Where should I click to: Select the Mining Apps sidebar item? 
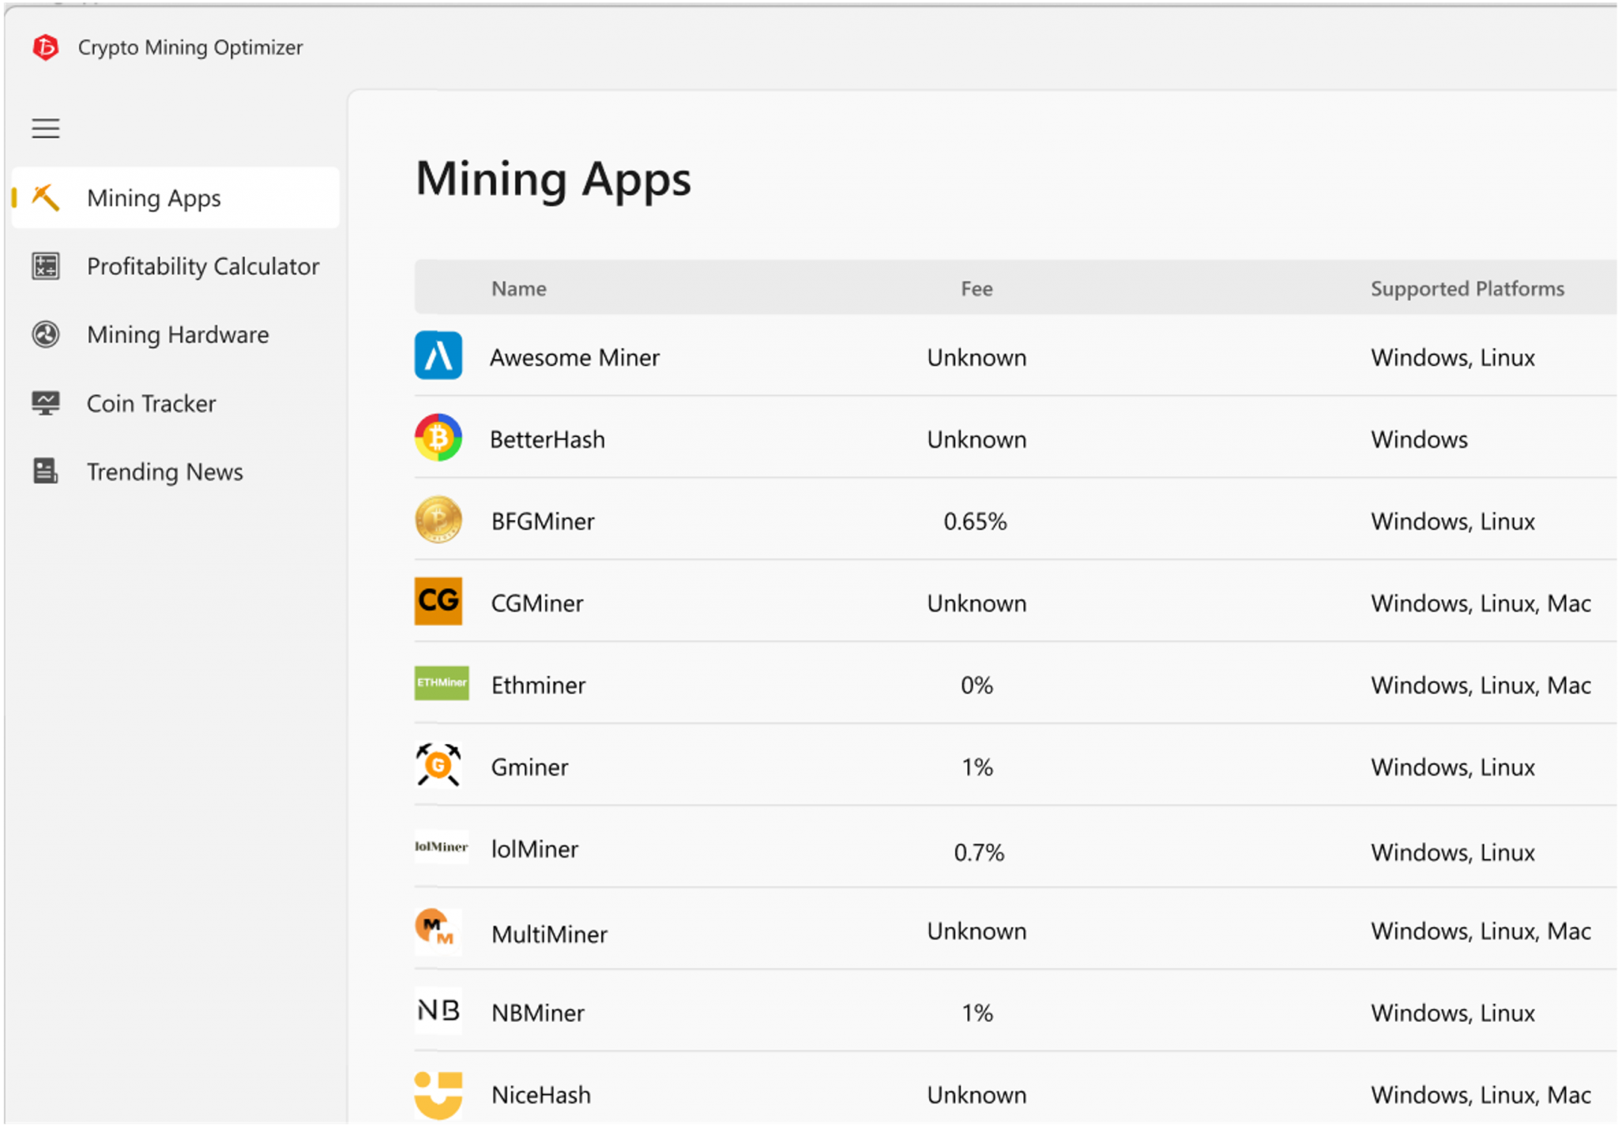(154, 198)
